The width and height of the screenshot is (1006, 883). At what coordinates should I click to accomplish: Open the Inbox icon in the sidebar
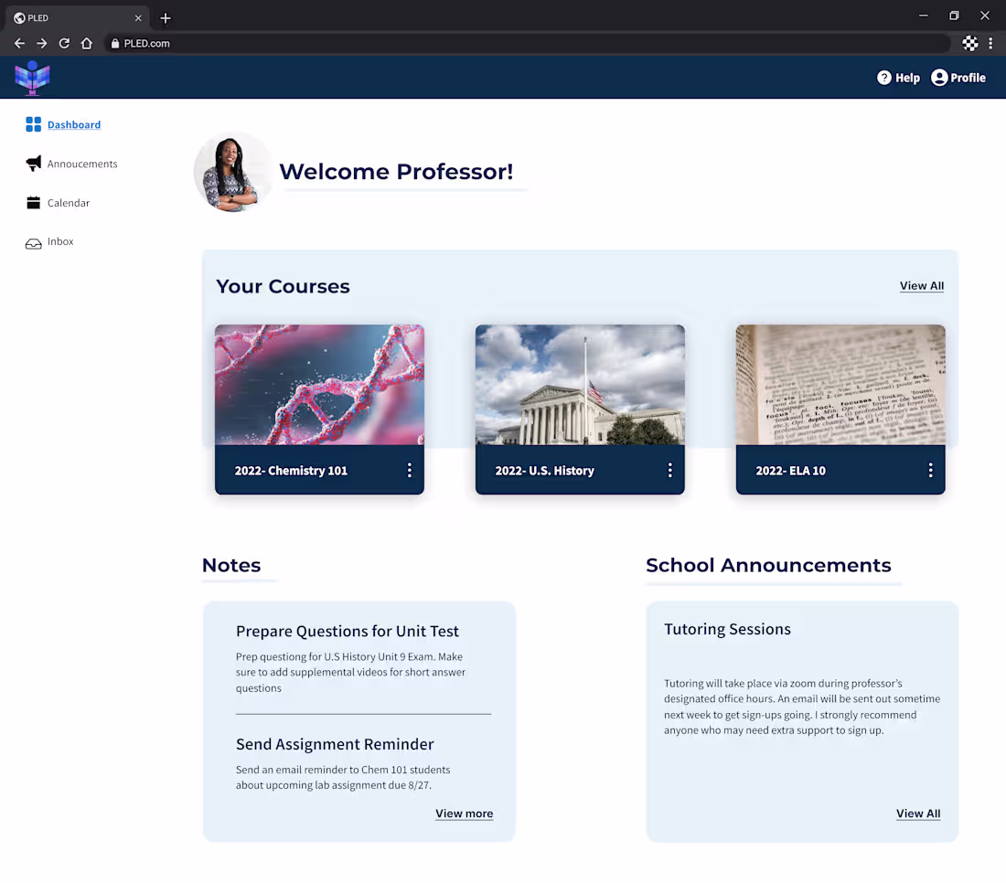pos(32,241)
